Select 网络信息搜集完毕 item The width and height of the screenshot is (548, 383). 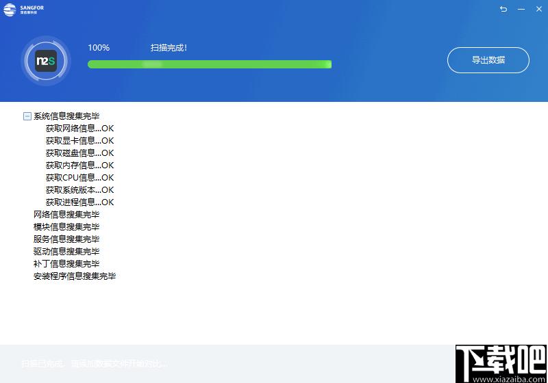pyautogui.click(x=66, y=215)
